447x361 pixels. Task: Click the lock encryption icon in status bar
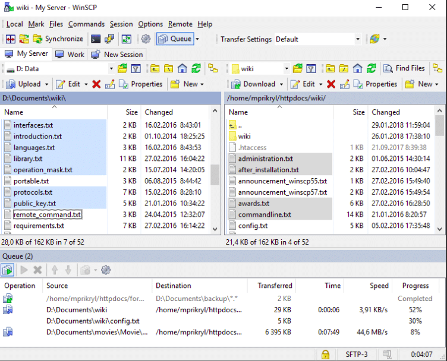pos(325,354)
